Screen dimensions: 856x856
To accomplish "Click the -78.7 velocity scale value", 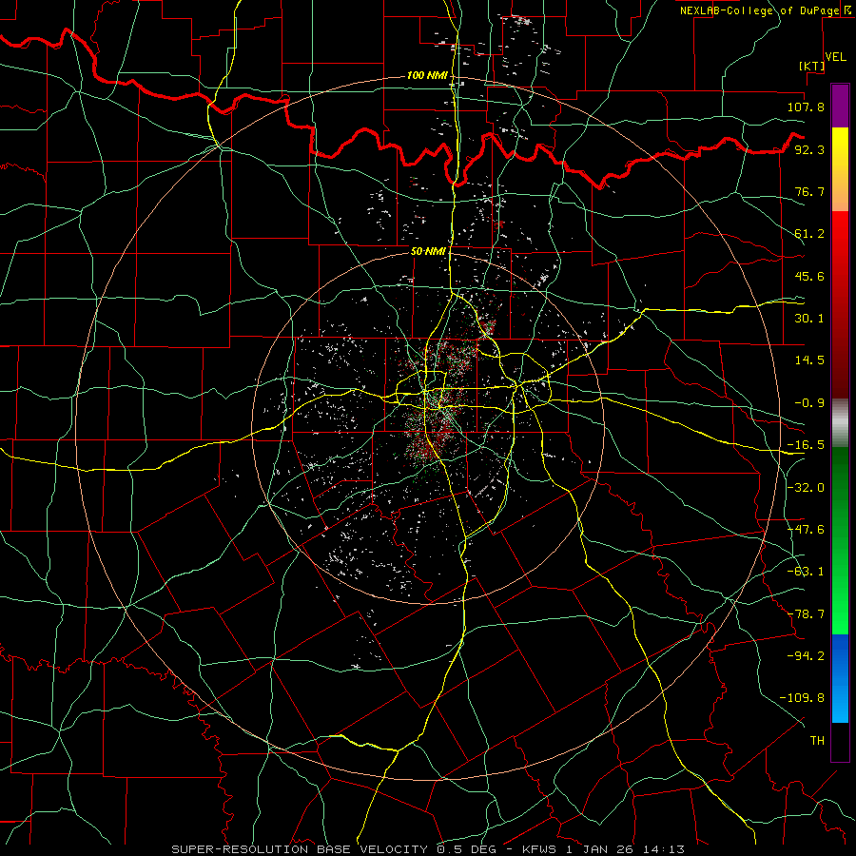I will (x=806, y=614).
